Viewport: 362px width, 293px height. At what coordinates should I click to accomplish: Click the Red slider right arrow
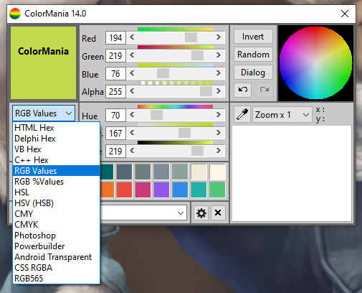pos(219,37)
